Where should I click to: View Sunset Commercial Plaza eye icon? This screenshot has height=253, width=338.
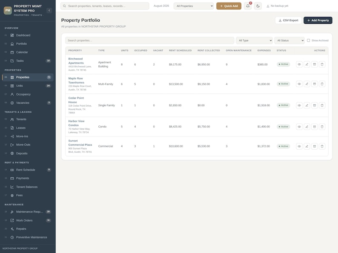pyautogui.click(x=299, y=146)
